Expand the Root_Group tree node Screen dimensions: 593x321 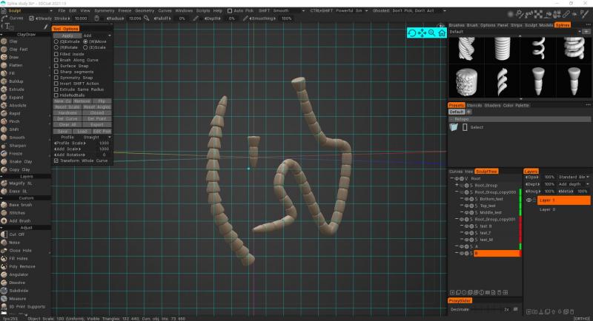[x=457, y=185]
